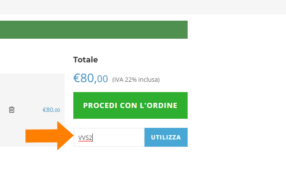Click the IVA 22% inclusa note
The image size is (286, 173).
(136, 80)
